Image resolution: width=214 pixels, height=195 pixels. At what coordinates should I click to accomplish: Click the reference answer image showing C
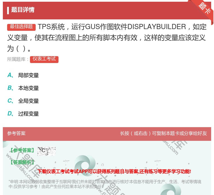(47, 151)
